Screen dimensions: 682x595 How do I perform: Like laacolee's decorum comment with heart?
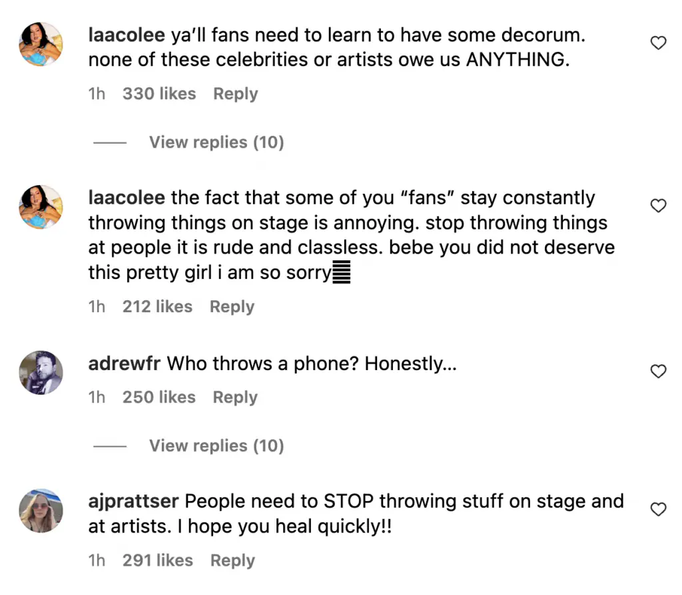[x=658, y=44]
